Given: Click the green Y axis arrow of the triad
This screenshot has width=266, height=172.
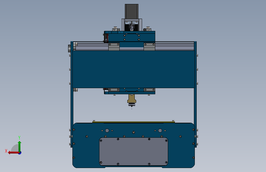Looking at the screenshot, I should click(x=20, y=146).
